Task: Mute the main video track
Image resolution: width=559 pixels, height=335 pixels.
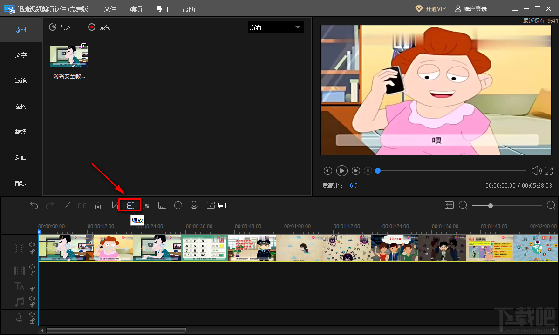Action: 32,244
